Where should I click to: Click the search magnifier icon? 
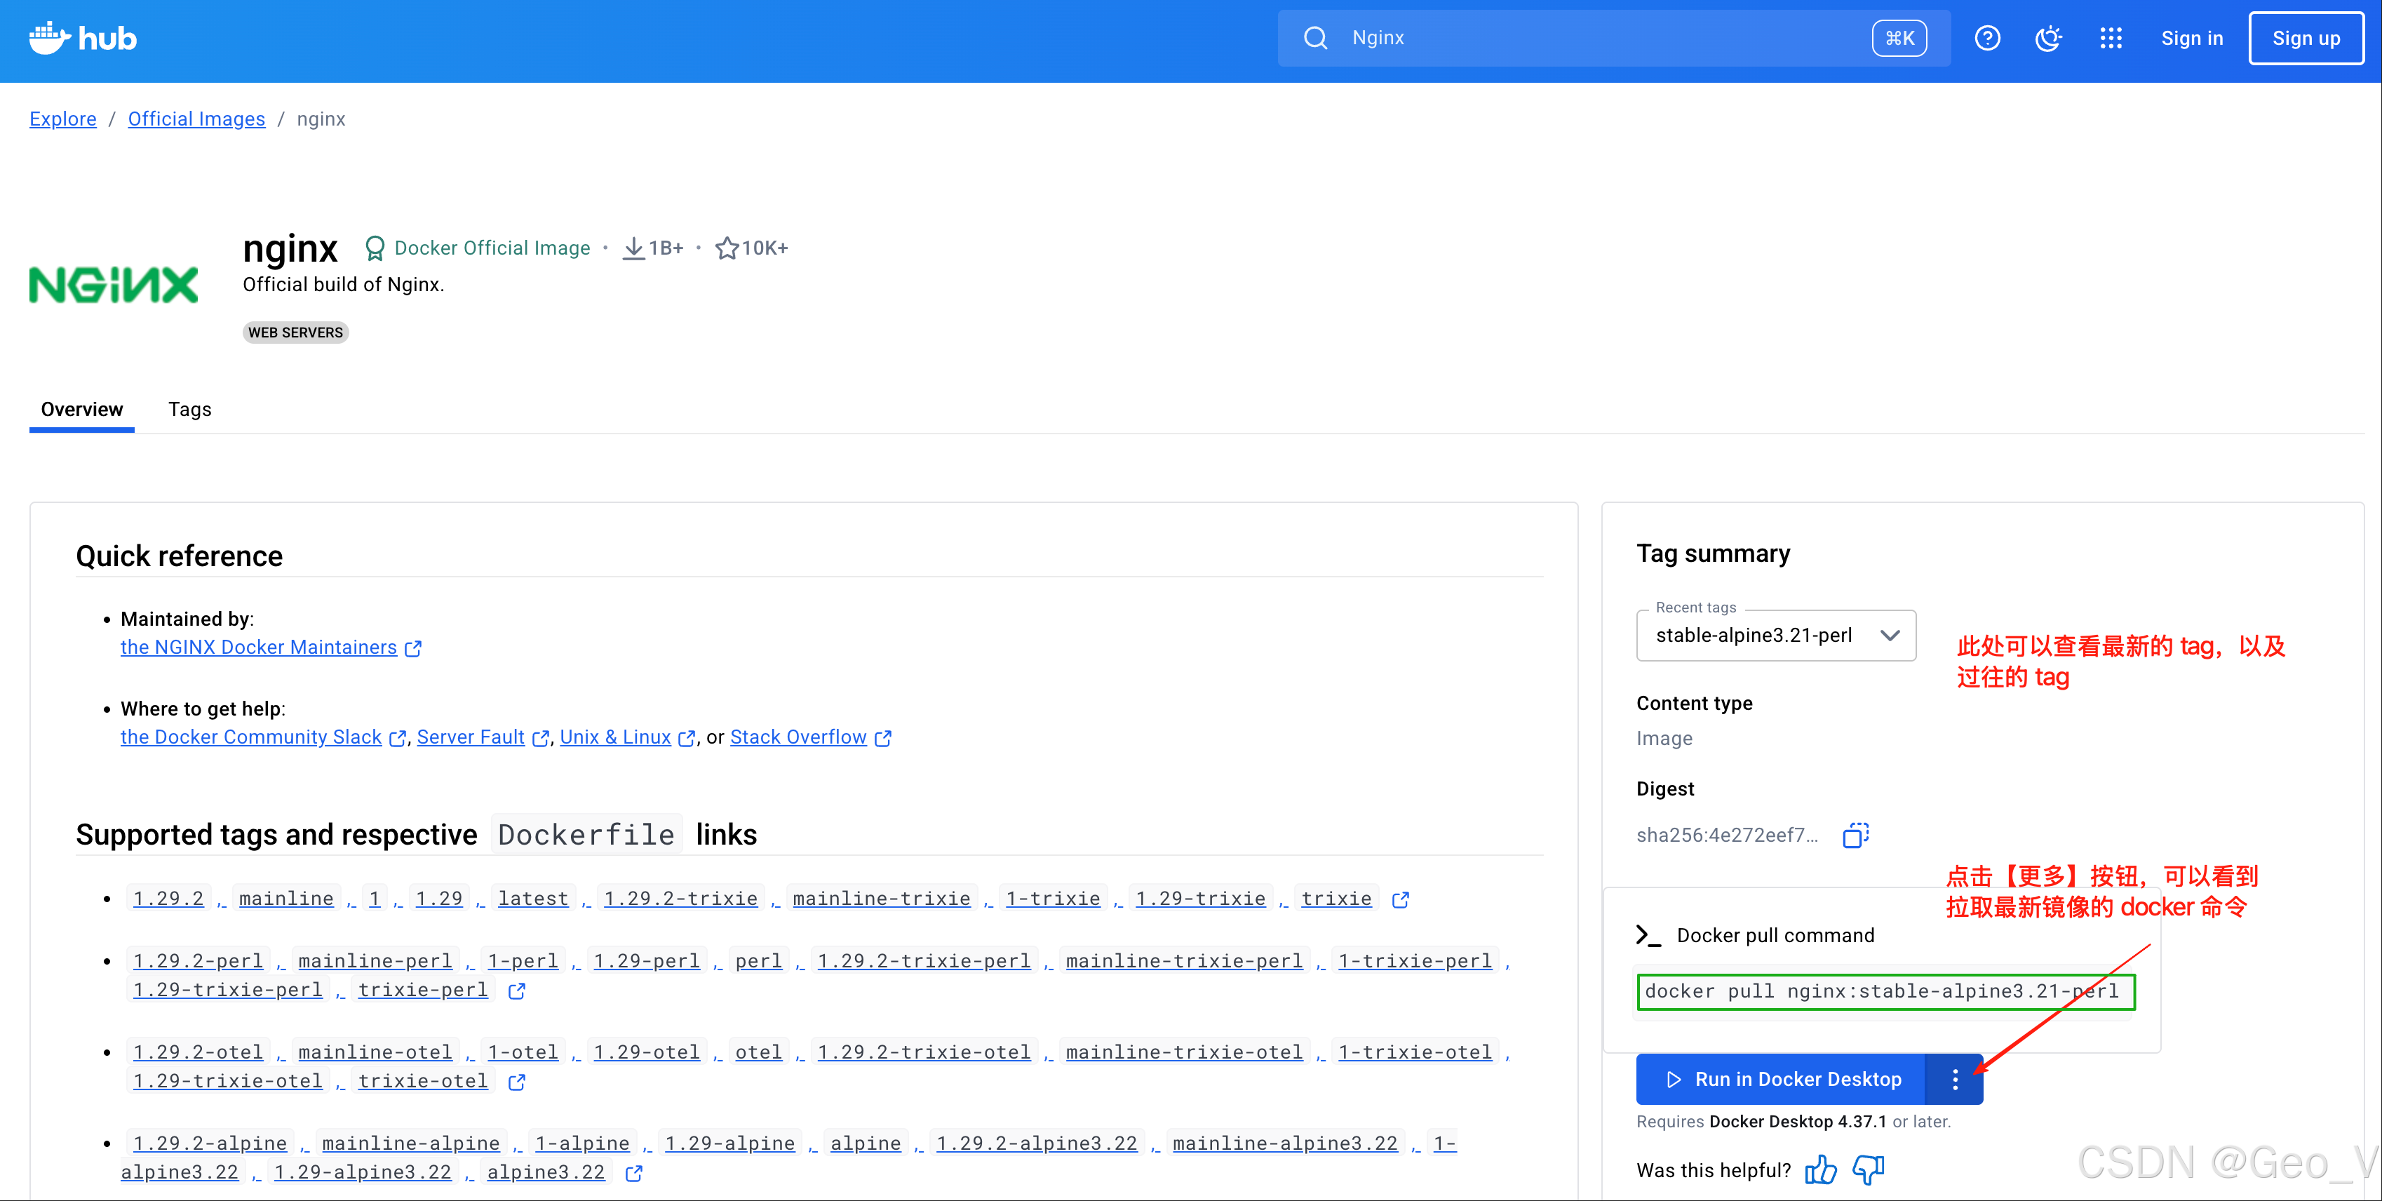click(1315, 38)
